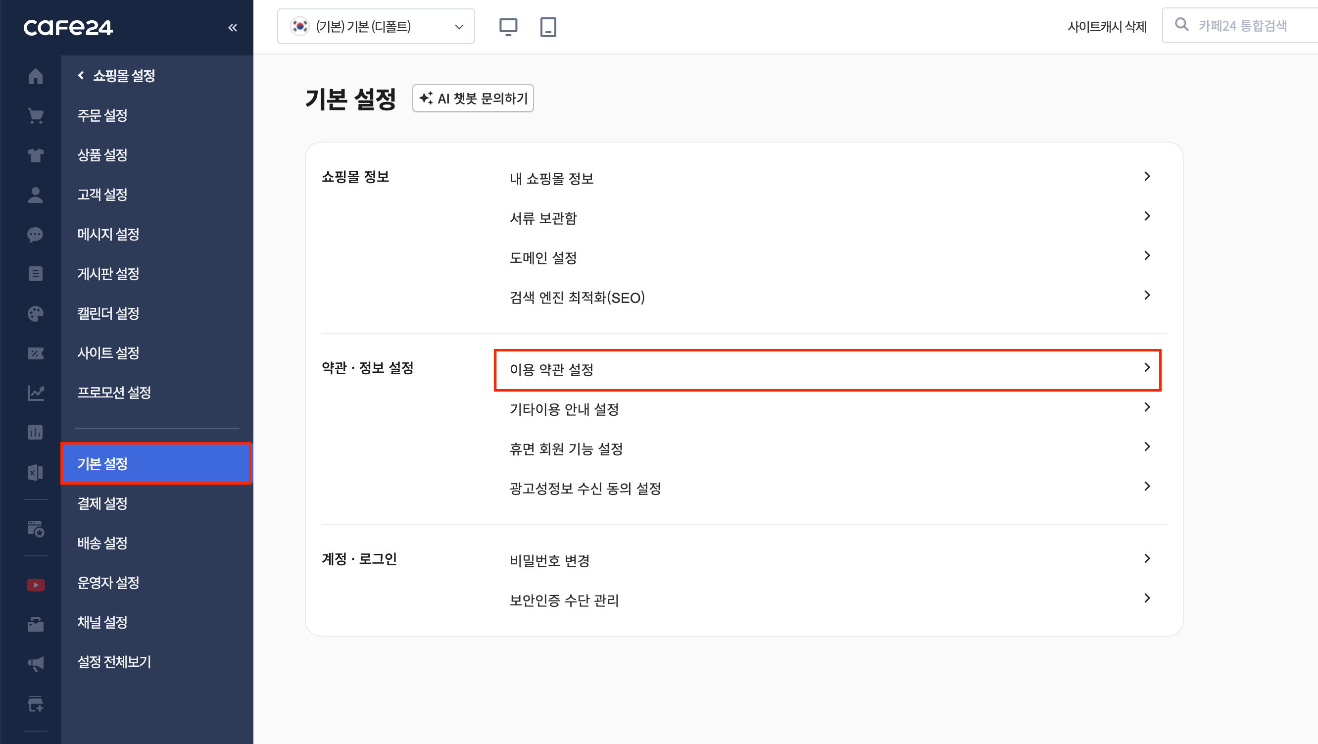Open the briefcase icon in sidebar
Viewport: 1318px width, 744px height.
pyautogui.click(x=35, y=624)
